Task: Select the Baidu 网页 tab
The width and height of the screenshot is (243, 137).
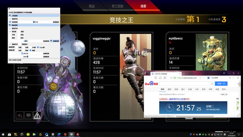Action: 163,89
